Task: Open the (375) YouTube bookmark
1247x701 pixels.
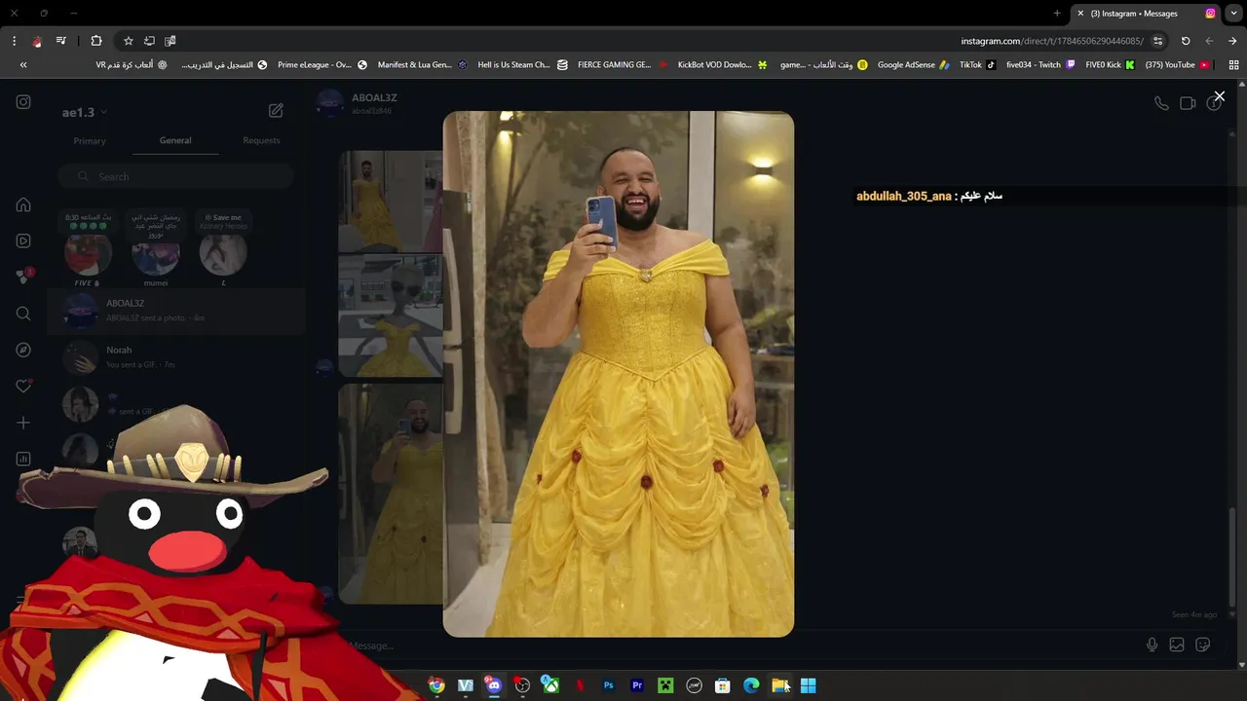Action: coord(1177,65)
